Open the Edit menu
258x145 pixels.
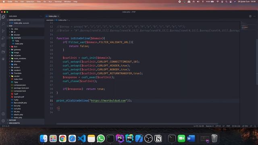pos(22,2)
